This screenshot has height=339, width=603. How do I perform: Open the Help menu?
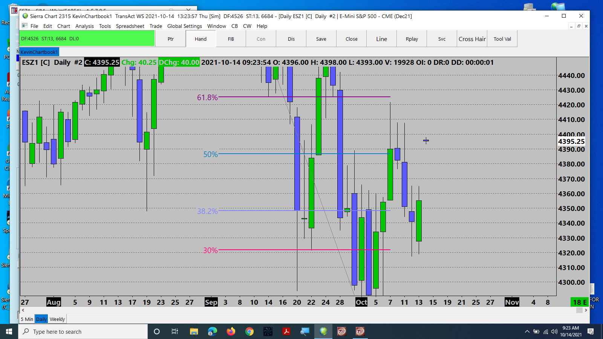[262, 26]
